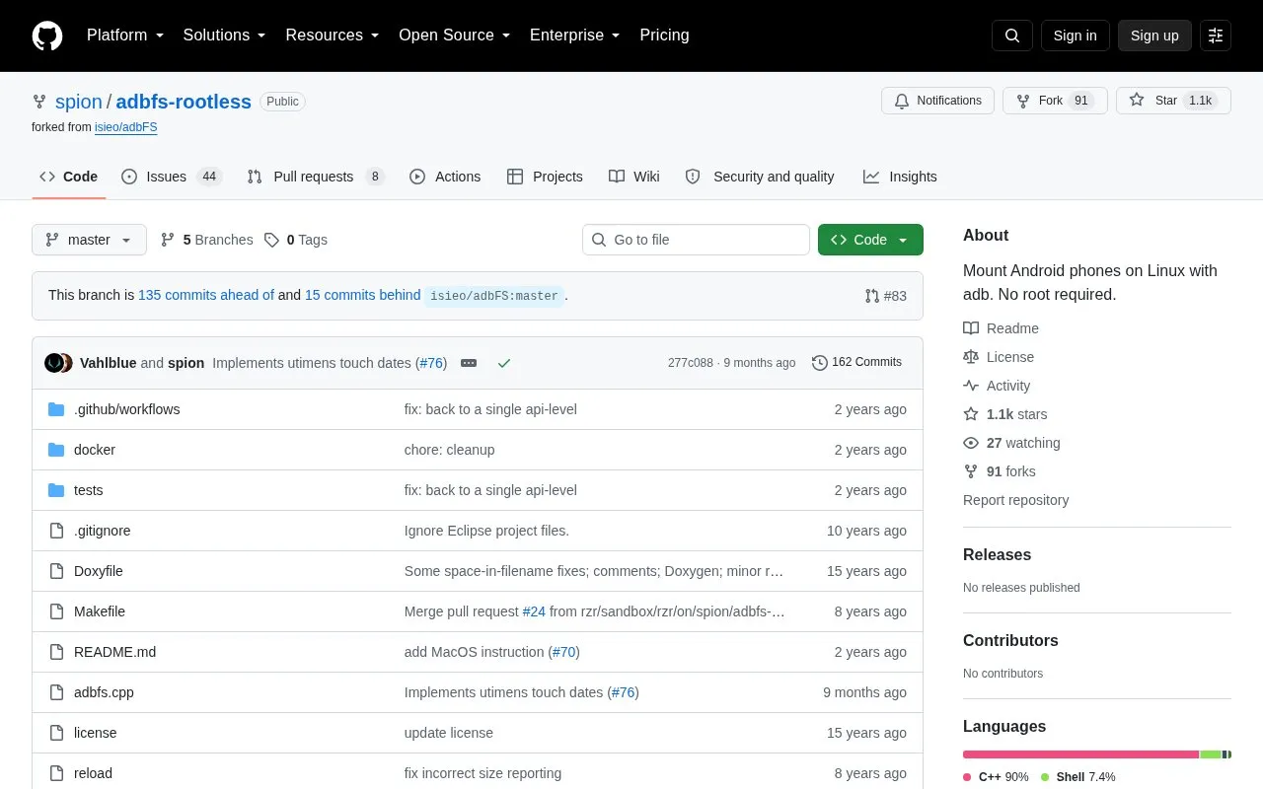This screenshot has width=1263, height=789.
Task: Click the green check status icon
Action: (504, 363)
